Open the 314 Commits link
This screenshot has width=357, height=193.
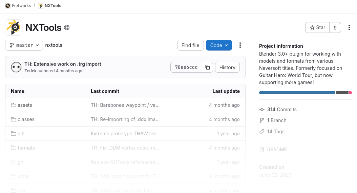(281, 110)
